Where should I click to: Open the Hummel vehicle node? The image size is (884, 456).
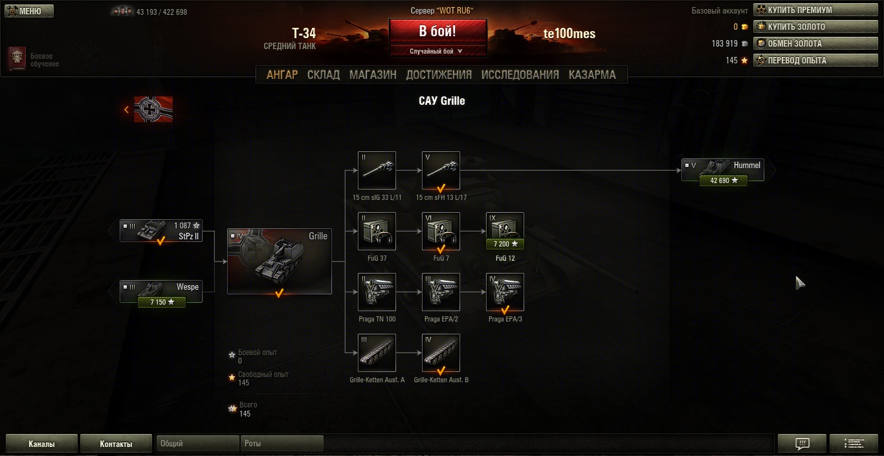723,169
